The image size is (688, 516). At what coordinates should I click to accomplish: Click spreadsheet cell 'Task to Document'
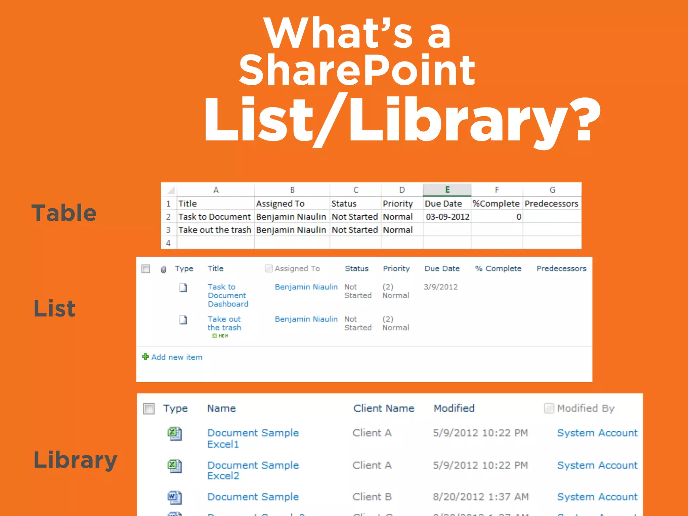point(216,217)
